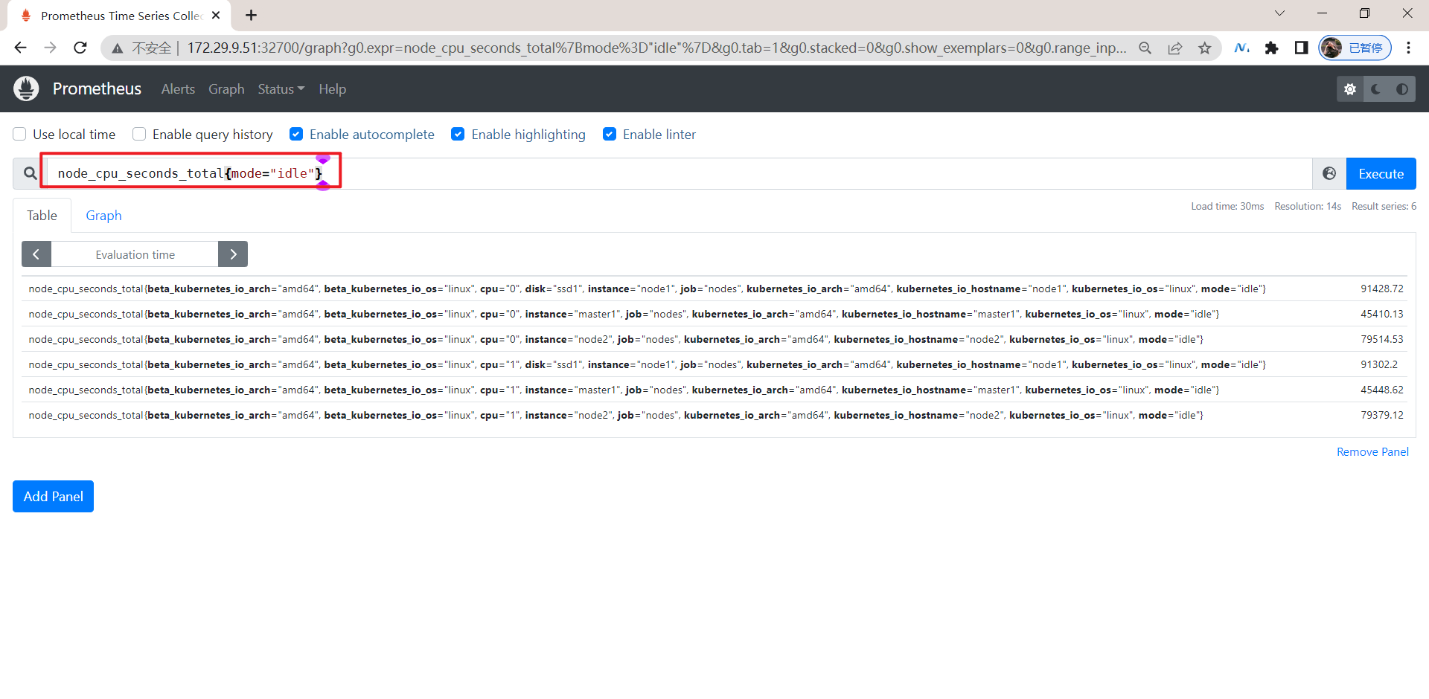Click the Resolution: 14s text

coord(1308,206)
